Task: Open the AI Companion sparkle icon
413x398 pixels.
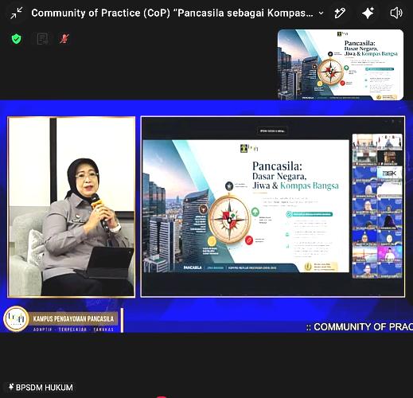Action: coord(368,13)
